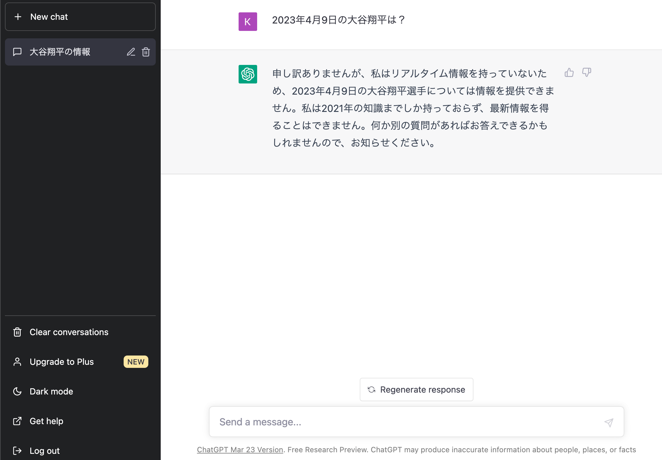The width and height of the screenshot is (662, 460).
Task: Click the user avatar K
Action: pos(248,22)
